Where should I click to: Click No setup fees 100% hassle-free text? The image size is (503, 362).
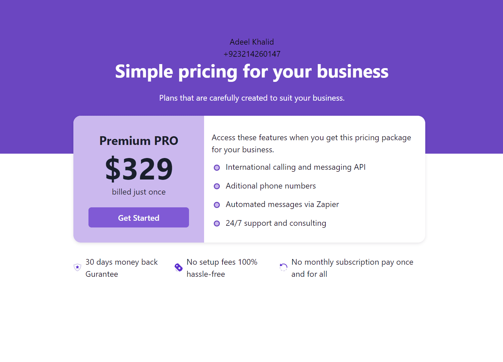point(222,268)
